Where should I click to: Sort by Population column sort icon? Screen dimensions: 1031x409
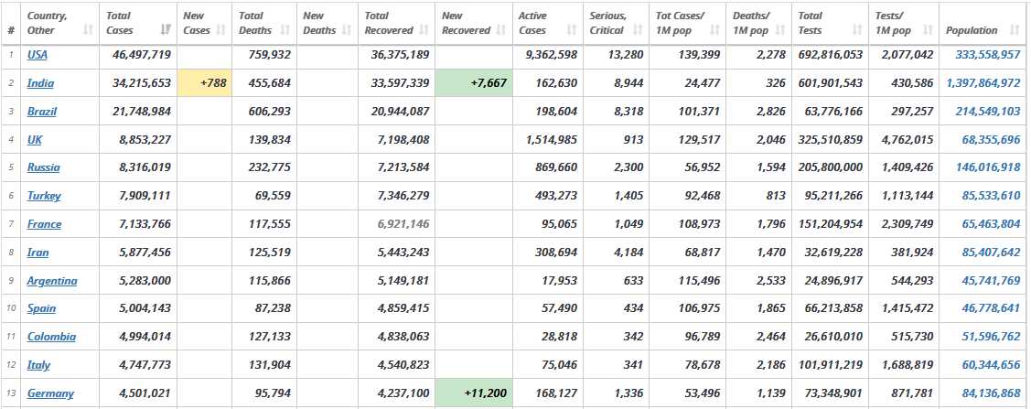[1014, 30]
